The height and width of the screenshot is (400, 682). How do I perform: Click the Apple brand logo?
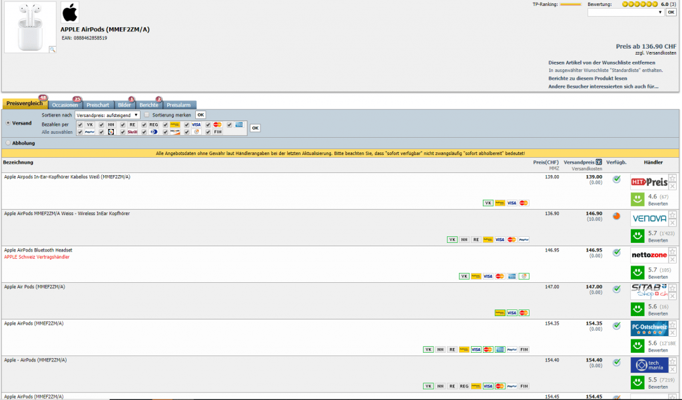(x=69, y=12)
